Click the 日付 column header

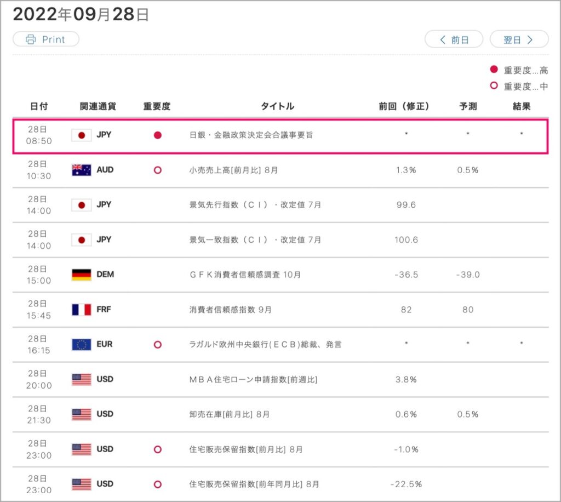click(x=39, y=106)
